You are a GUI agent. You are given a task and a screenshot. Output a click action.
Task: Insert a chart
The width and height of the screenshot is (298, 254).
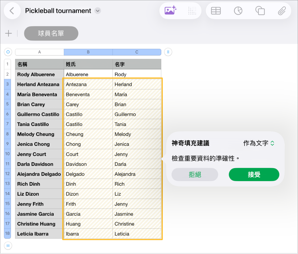click(x=238, y=11)
